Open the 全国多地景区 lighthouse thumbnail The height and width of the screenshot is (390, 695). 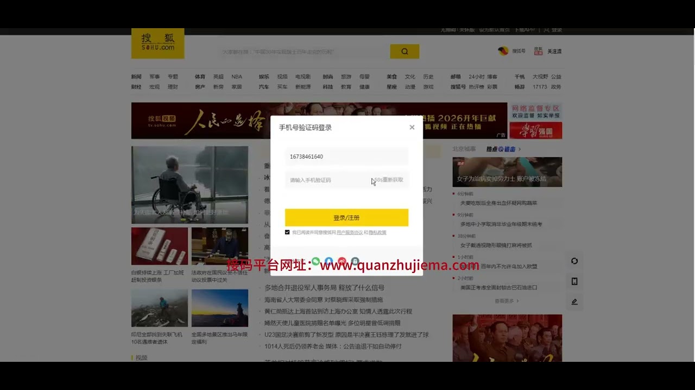(220, 308)
